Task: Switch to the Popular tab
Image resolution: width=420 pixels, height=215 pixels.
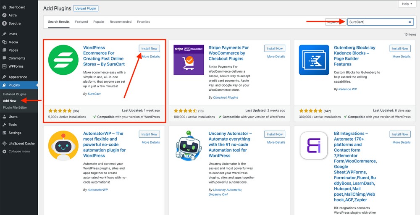Action: pyautogui.click(x=99, y=22)
